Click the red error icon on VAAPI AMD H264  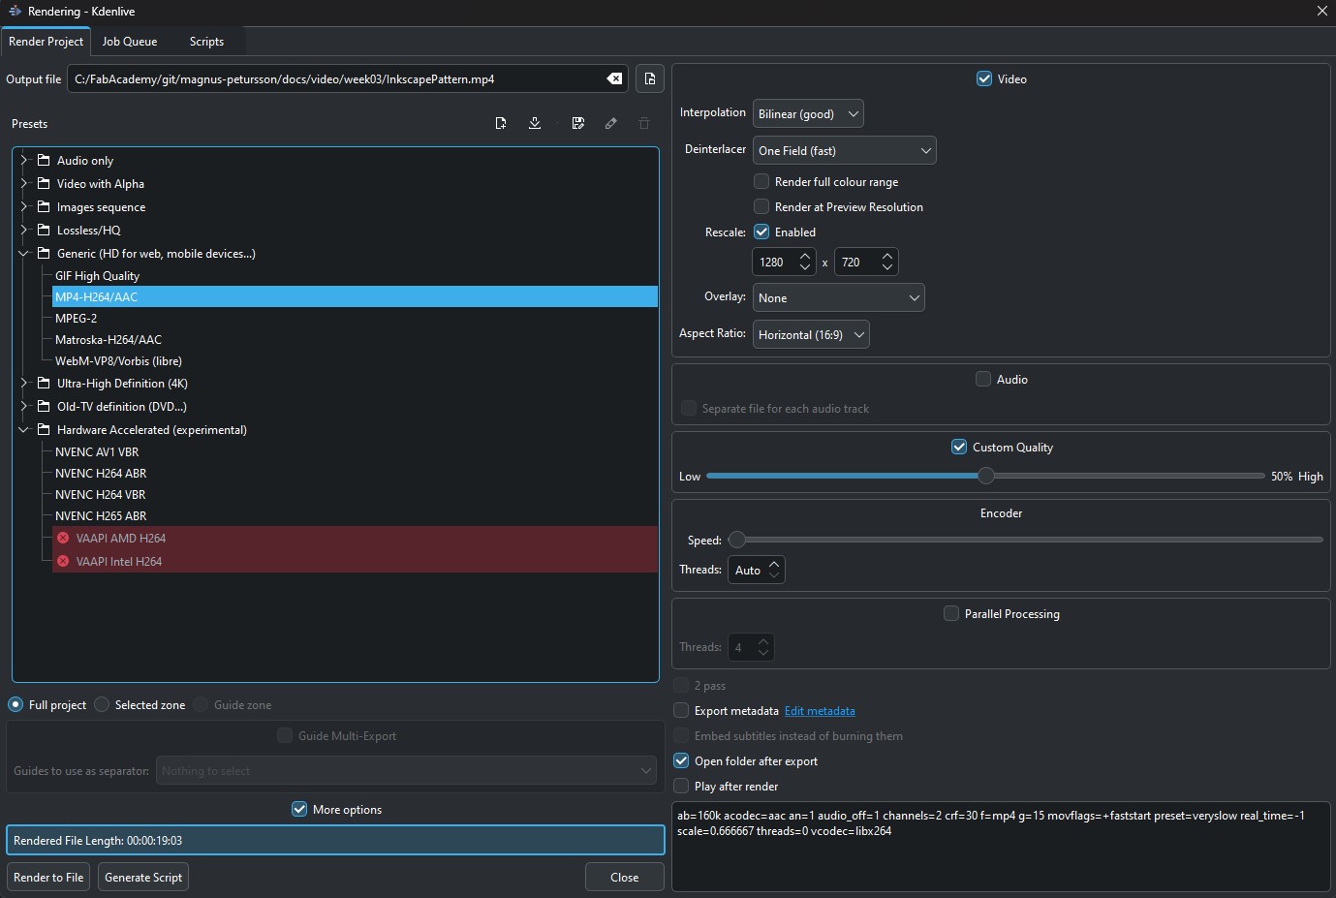[63, 538]
